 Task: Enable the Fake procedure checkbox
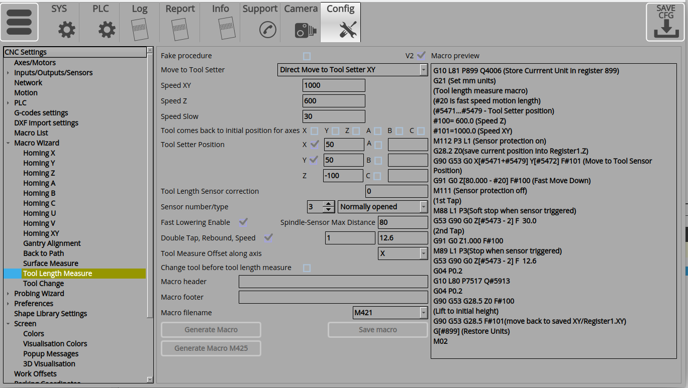coord(307,56)
